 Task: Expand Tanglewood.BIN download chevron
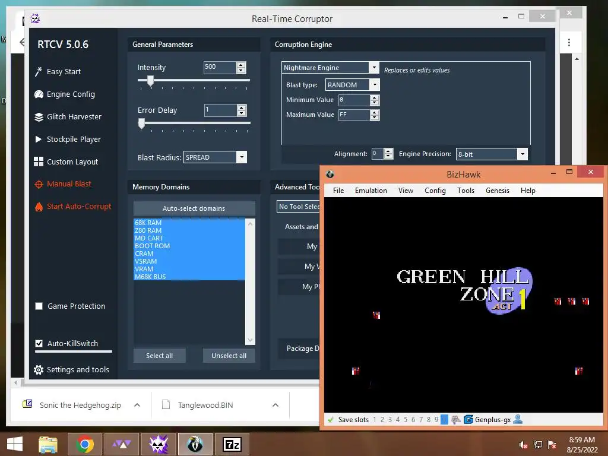pos(275,405)
